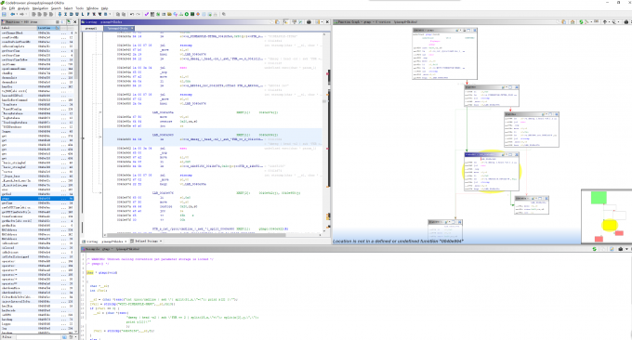Click the next Bookmark (B) navigation icon
Image resolution: width=632 pixels, height=340 pixels.
(x=106, y=14)
